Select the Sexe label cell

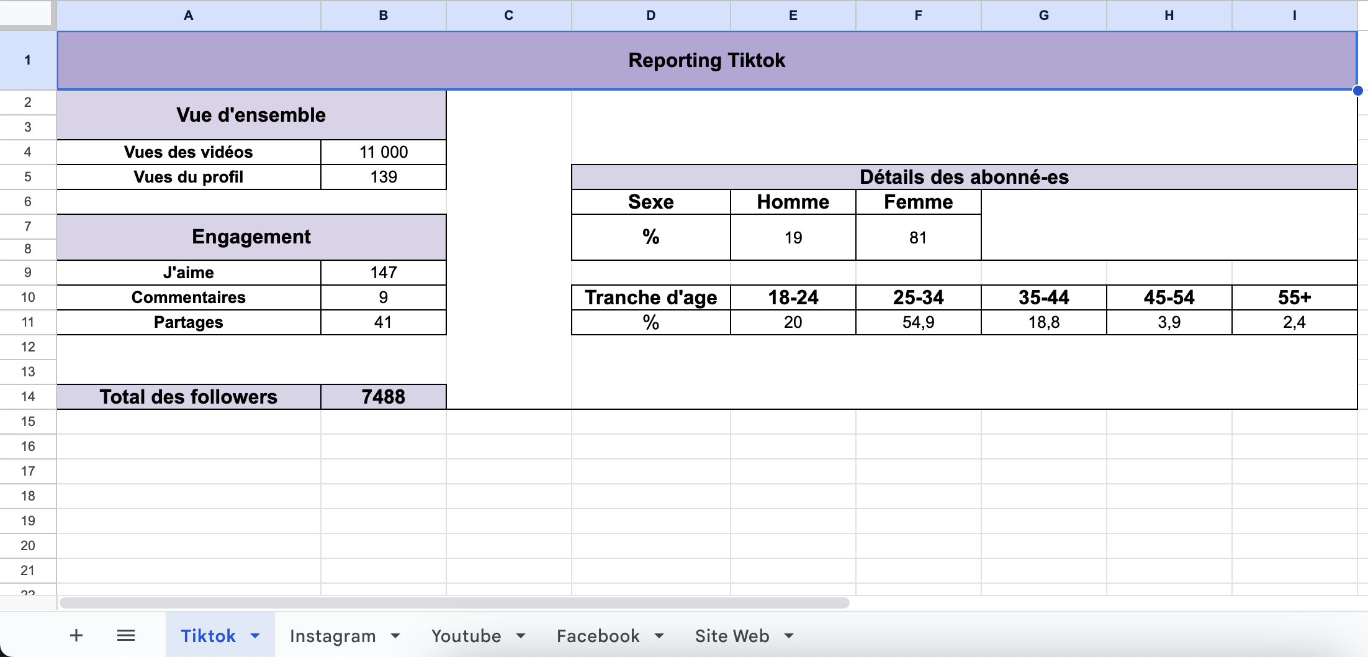pos(651,202)
